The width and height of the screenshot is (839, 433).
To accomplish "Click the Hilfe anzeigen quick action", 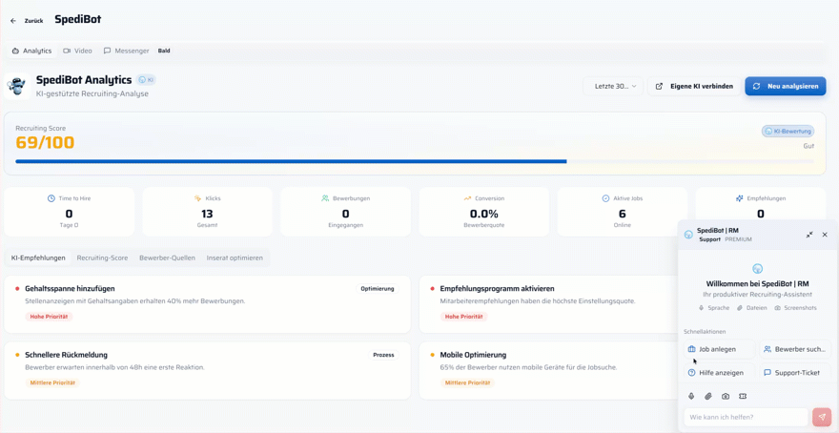I will (x=719, y=373).
